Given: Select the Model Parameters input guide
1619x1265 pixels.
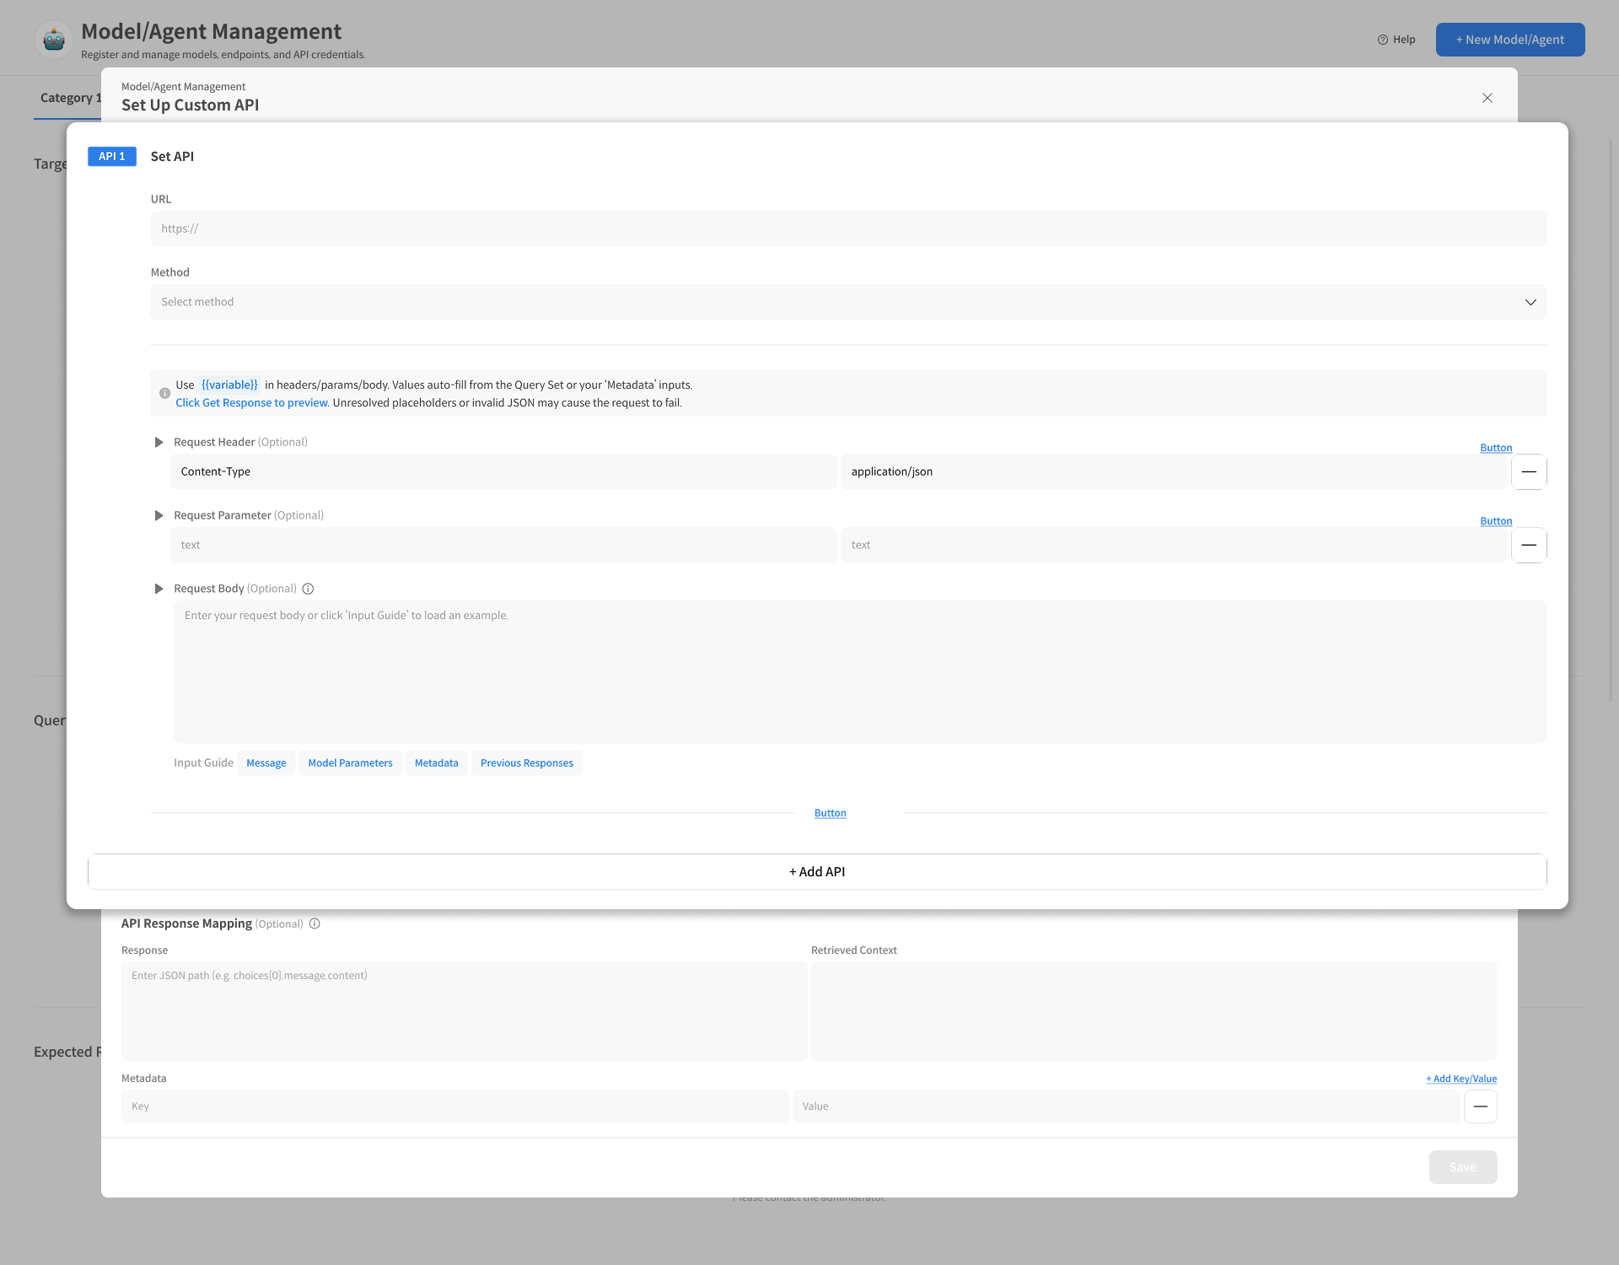Looking at the screenshot, I should [350, 762].
